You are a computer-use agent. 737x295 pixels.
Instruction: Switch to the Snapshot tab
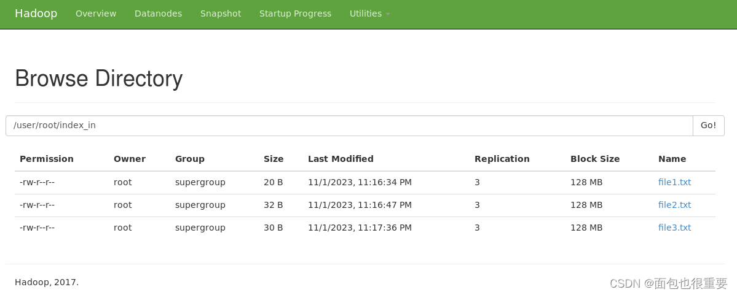tap(221, 13)
